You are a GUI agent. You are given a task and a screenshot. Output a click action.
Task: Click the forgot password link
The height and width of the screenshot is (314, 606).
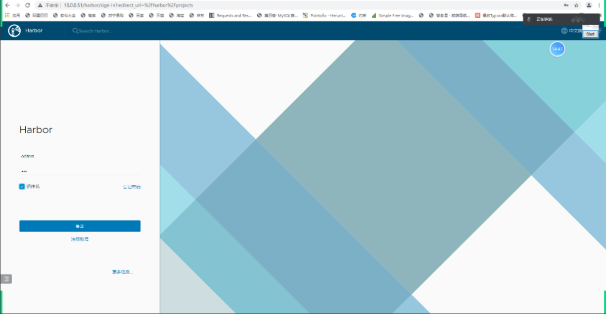click(x=132, y=187)
